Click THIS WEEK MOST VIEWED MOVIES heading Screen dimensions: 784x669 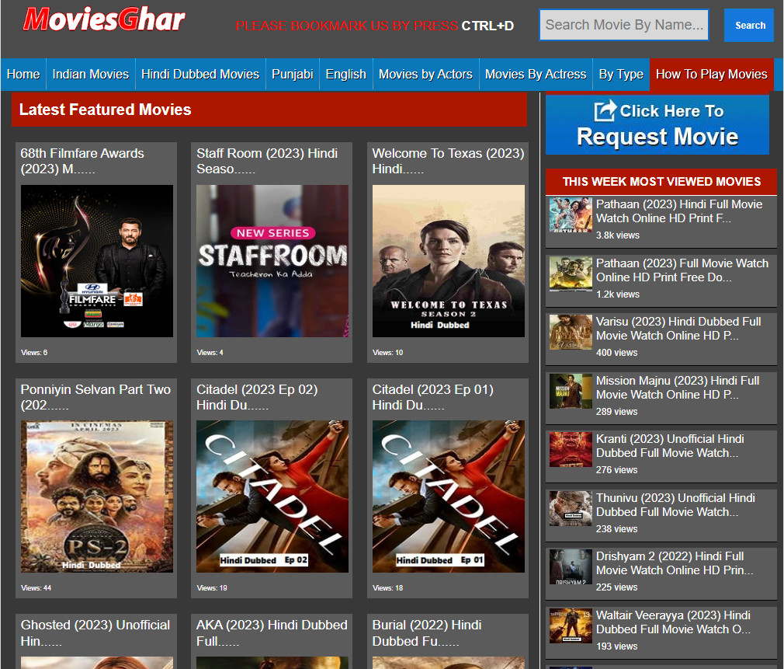(661, 182)
